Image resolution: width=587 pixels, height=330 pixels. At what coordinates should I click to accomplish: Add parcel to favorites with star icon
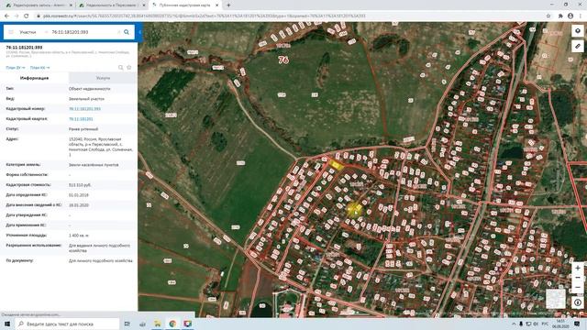[129, 68]
